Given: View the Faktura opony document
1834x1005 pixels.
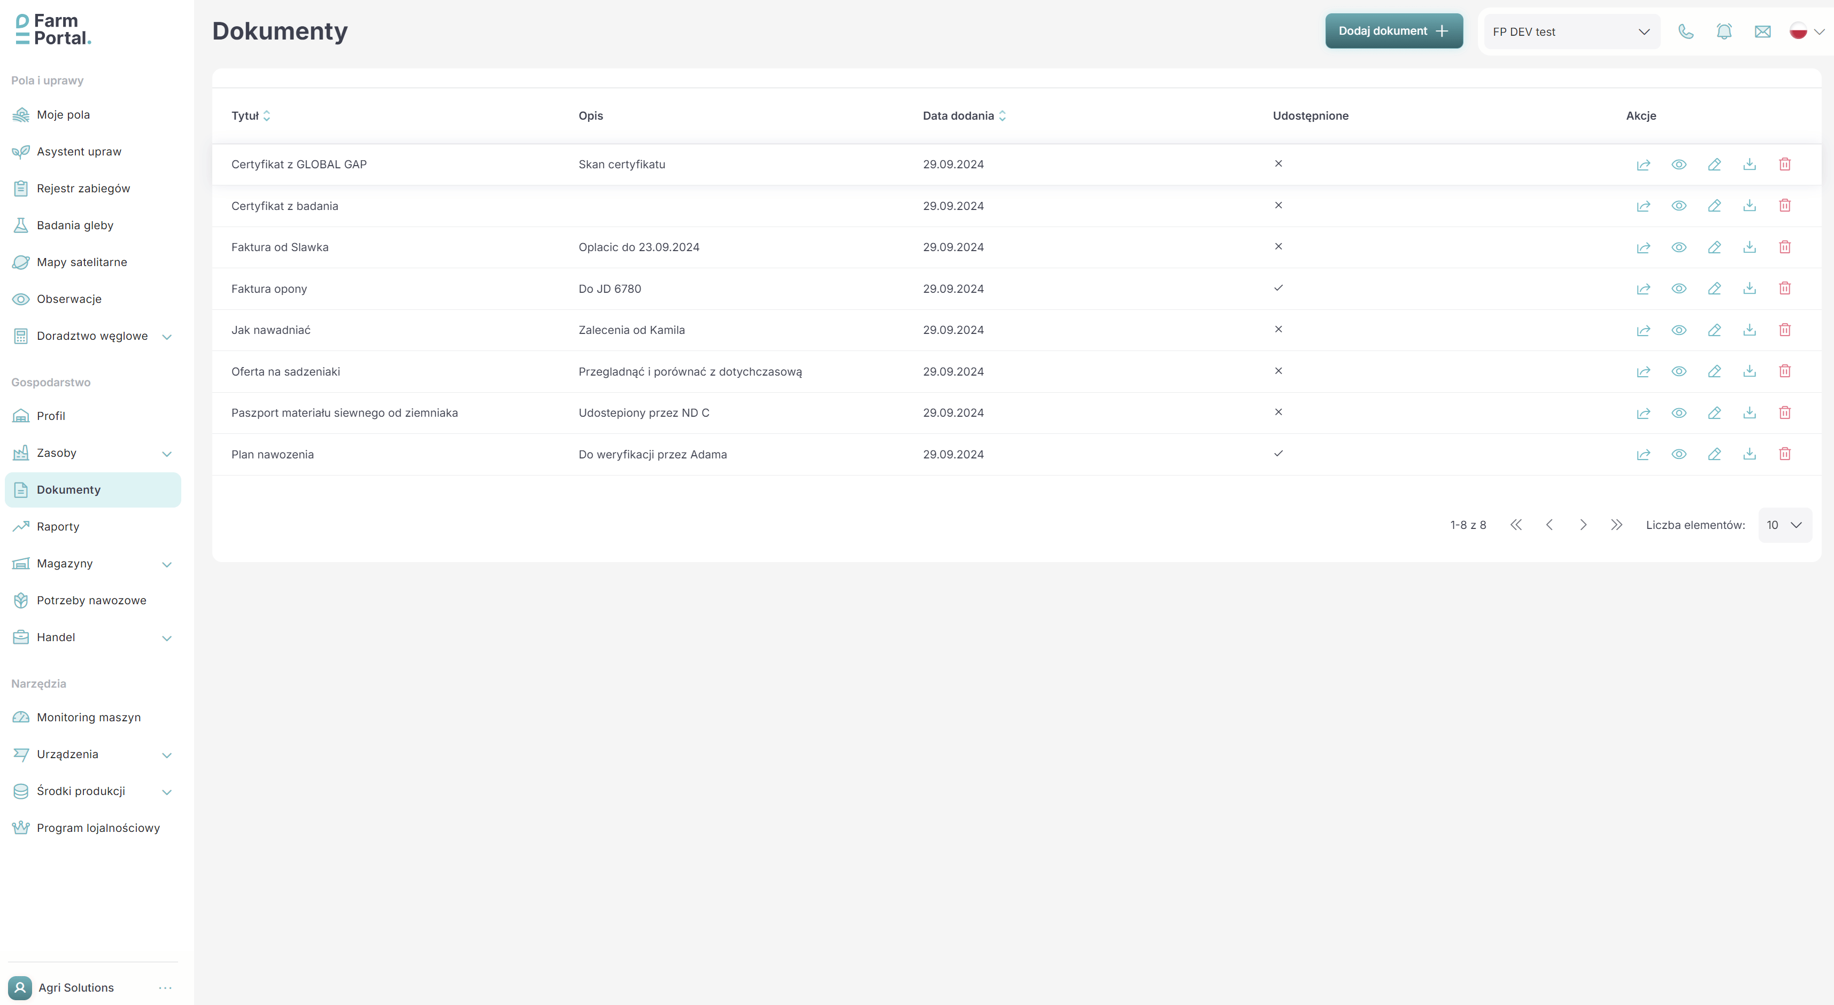Looking at the screenshot, I should point(1679,289).
